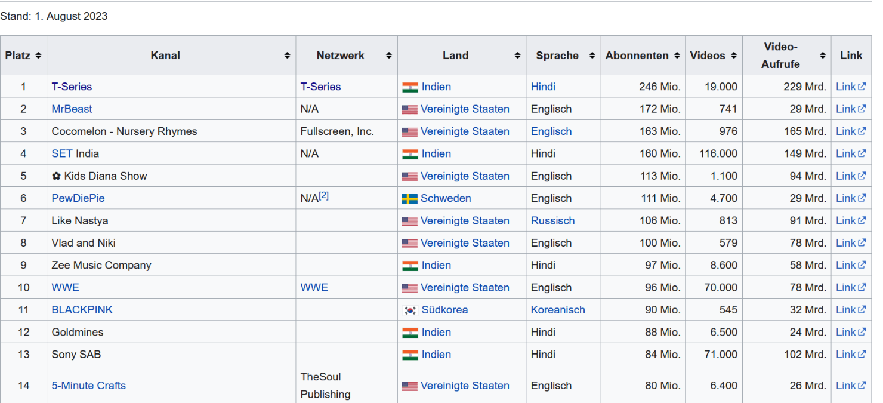Open the Russisch language link
883x403 pixels.
552,221
